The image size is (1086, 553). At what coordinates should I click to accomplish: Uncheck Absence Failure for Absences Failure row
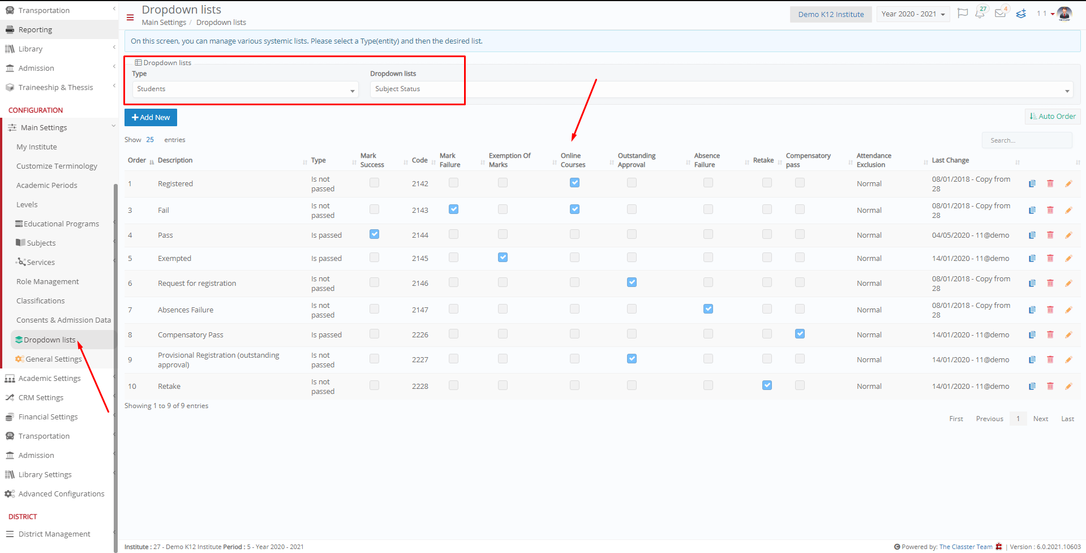click(x=708, y=308)
